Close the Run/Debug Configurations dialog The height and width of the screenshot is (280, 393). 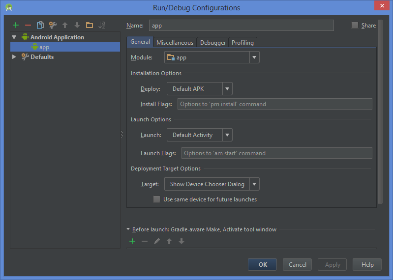(382, 5)
